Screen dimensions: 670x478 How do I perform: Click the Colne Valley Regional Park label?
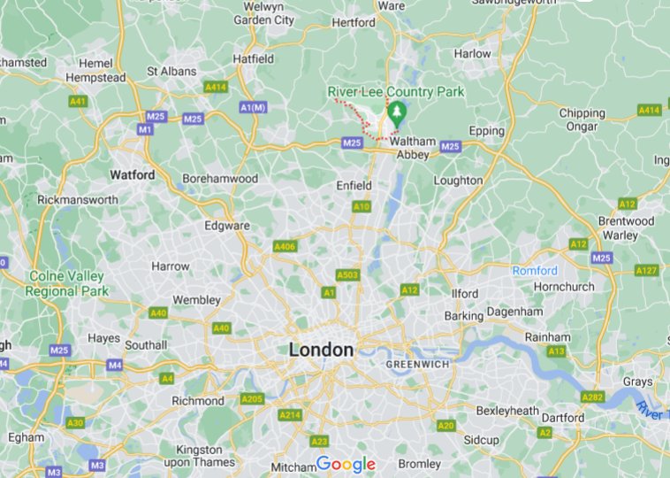click(x=66, y=284)
